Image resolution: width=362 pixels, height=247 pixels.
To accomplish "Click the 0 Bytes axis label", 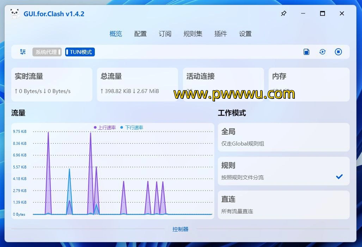I will [x=19, y=215].
